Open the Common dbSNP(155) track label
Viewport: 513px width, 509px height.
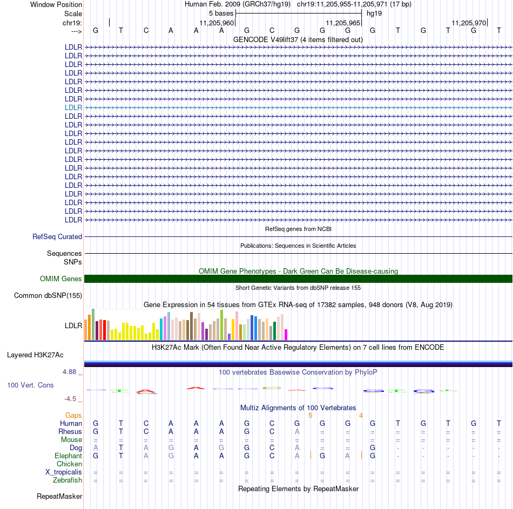click(48, 295)
